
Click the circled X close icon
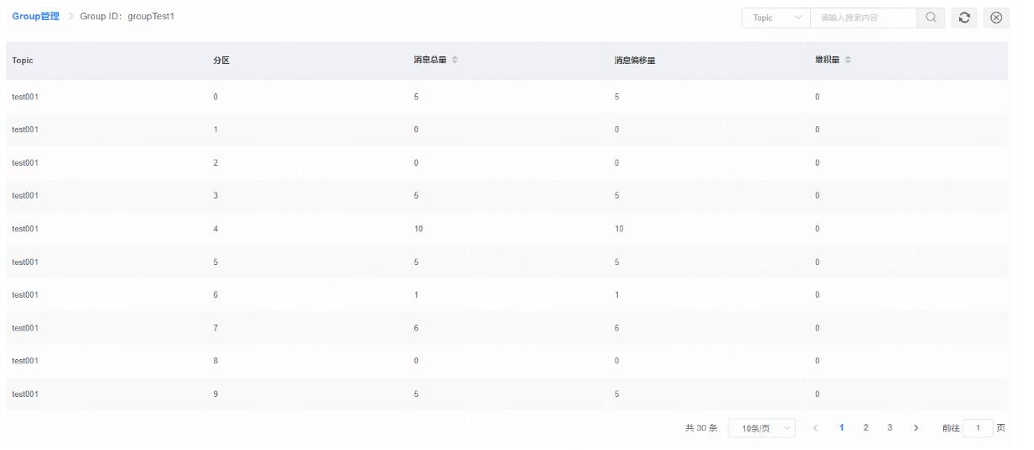pos(996,18)
